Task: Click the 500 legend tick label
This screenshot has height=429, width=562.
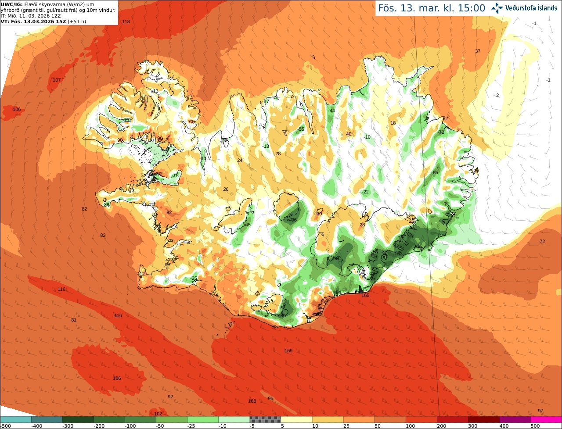Action: (x=535, y=426)
